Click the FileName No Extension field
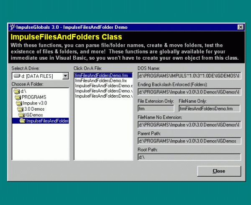This screenshot has width=251, height=205. click(x=190, y=125)
